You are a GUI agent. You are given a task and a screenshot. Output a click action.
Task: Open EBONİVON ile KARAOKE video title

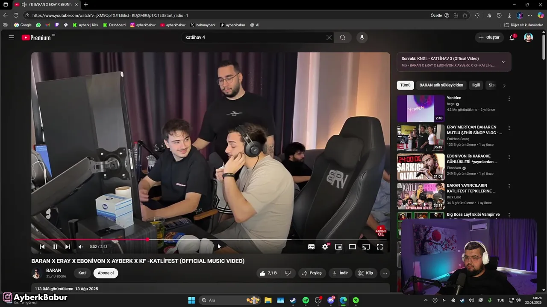point(472,159)
